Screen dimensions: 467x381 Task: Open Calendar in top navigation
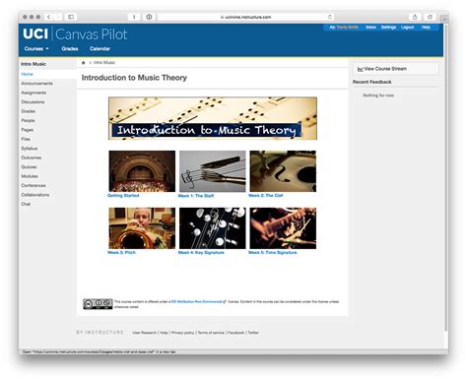click(100, 48)
